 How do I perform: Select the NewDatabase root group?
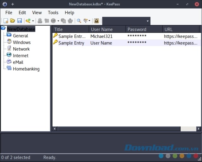click(x=21, y=29)
